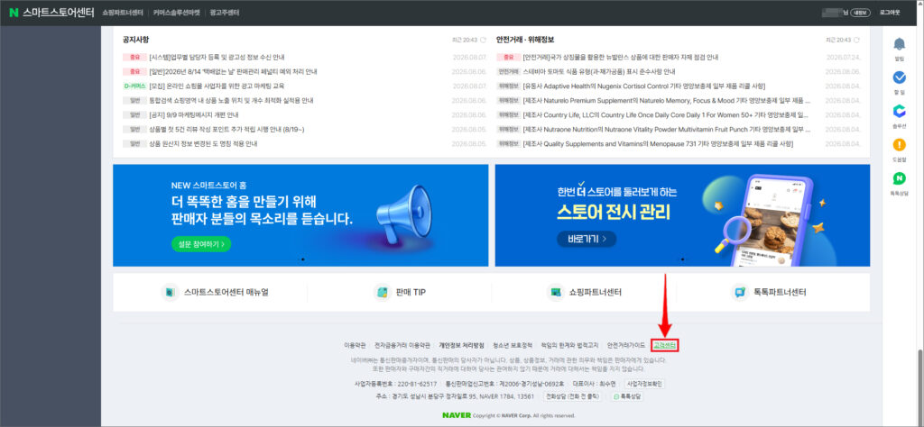Image resolution: width=924 pixels, height=427 pixels.
Task: Go to 광고주센터 in top bar
Action: point(225,13)
